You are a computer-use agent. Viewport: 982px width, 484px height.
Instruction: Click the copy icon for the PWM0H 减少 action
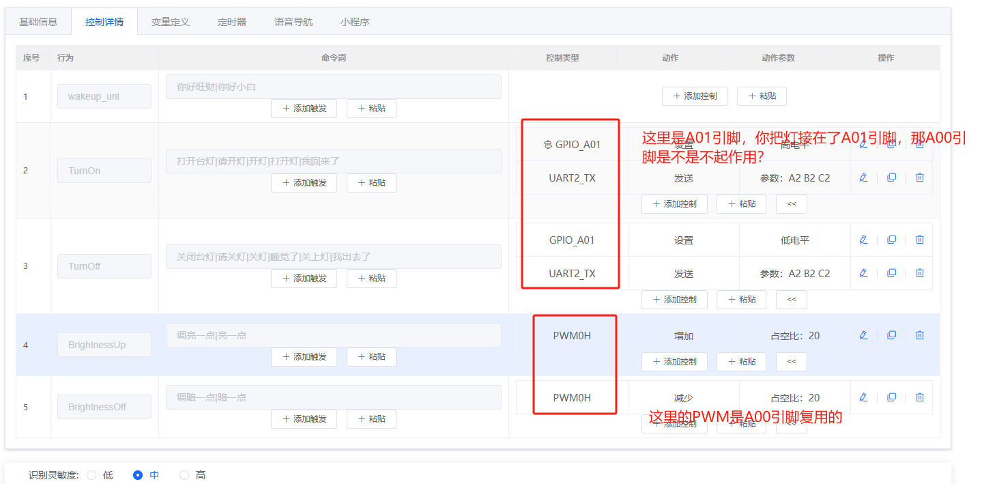pyautogui.click(x=891, y=397)
